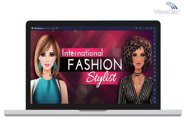
Task: Click the Android back arrow icon
Action: pyautogui.click(x=155, y=94)
